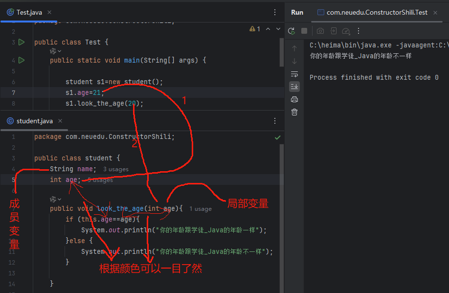The image size is (449, 293).
Task: Open Test.java editor tab options menu
Action: click(274, 12)
